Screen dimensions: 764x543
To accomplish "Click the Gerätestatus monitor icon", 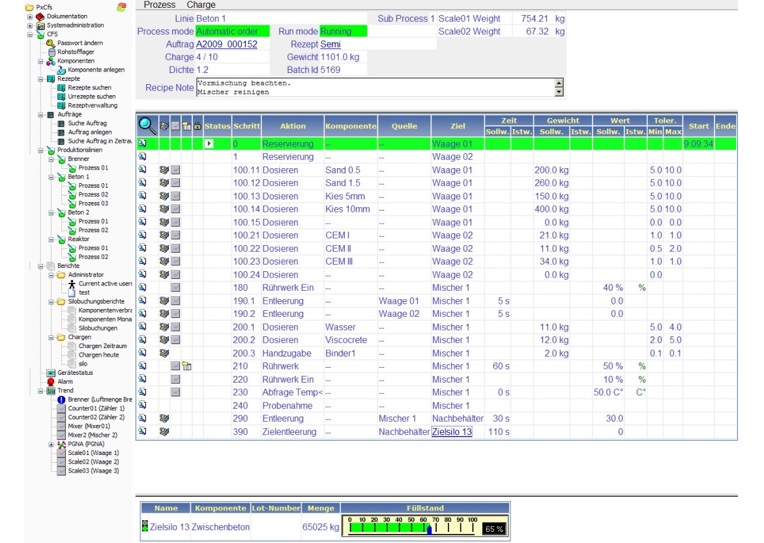I will (51, 373).
